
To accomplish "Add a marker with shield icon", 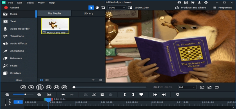I will pos(178,95).
